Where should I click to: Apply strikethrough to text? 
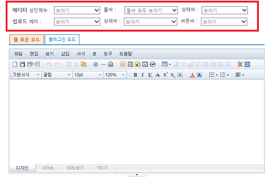[x=158, y=75]
